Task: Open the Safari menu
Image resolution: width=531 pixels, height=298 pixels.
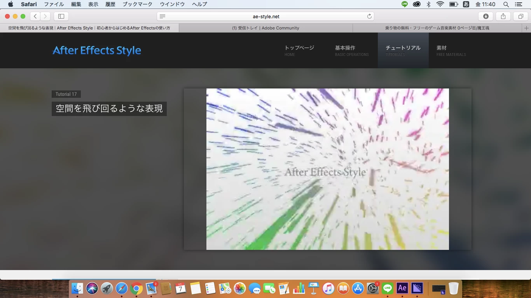Action: click(29, 4)
